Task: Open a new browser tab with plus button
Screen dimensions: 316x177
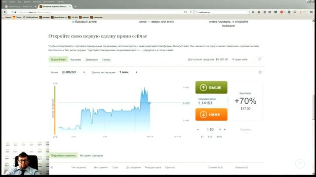Action: click(75, 6)
